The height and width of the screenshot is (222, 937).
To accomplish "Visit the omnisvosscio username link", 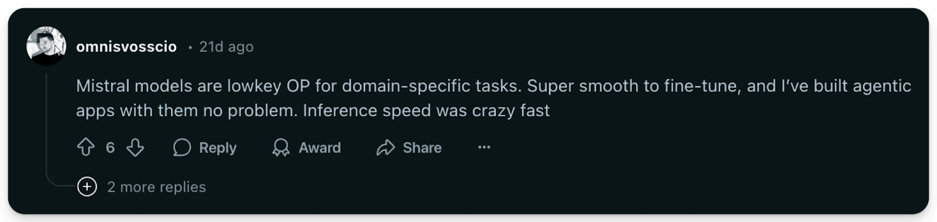I will tap(126, 47).
